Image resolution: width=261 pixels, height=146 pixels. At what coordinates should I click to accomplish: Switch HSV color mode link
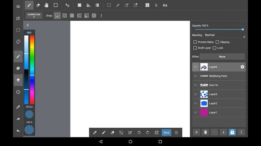[29, 32]
